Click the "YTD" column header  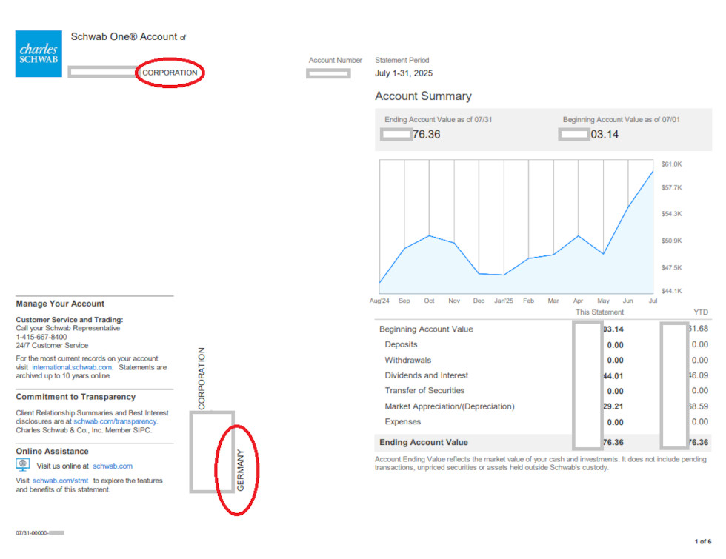point(701,312)
